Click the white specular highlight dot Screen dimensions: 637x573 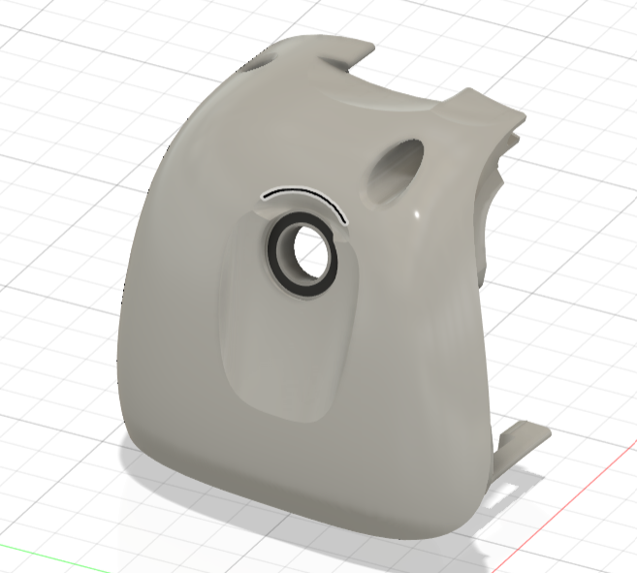[x=417, y=214]
